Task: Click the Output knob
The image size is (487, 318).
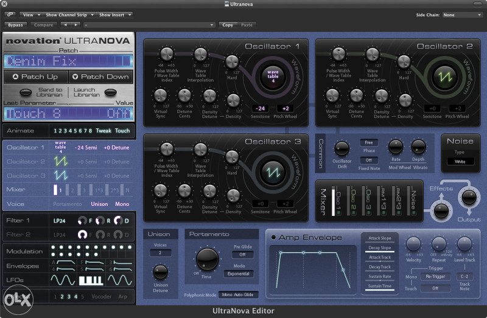Action: (469, 198)
